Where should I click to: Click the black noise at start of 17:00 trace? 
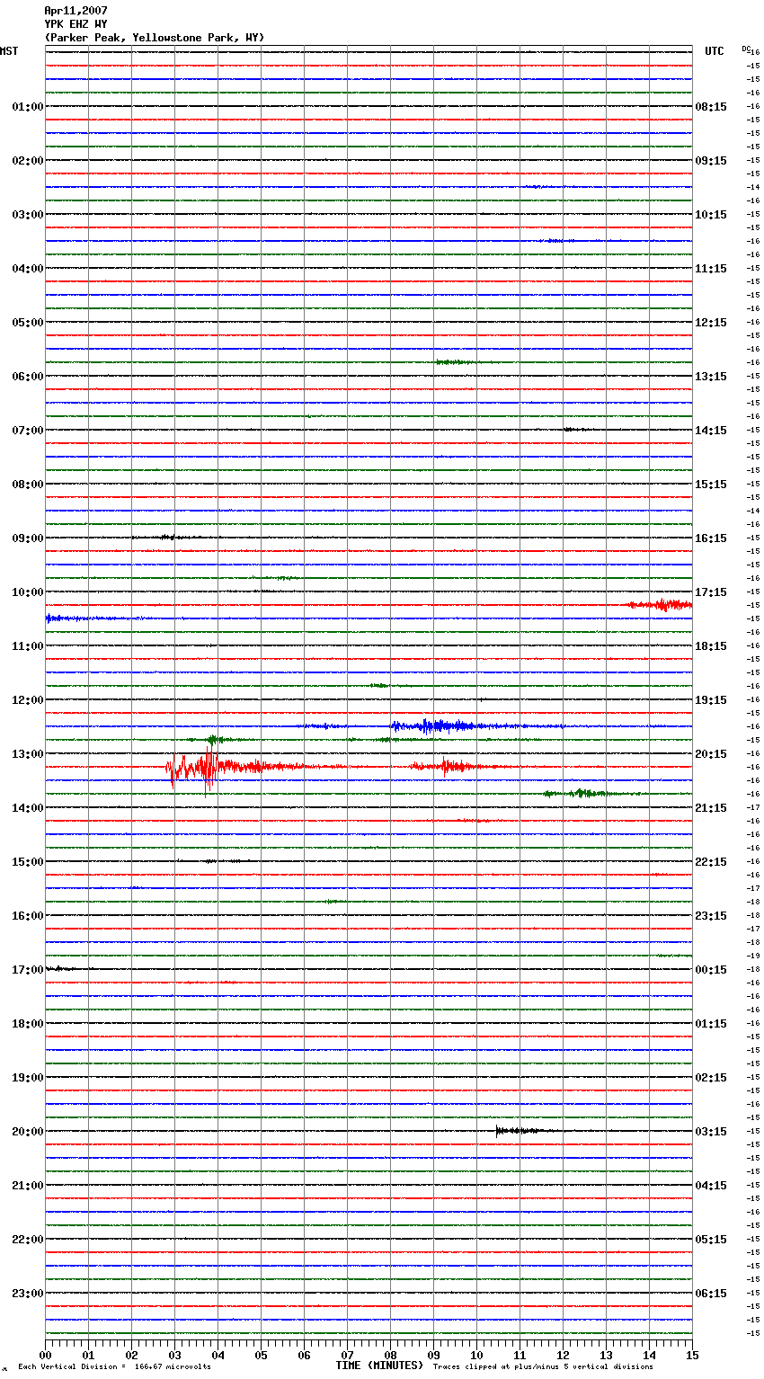63,969
